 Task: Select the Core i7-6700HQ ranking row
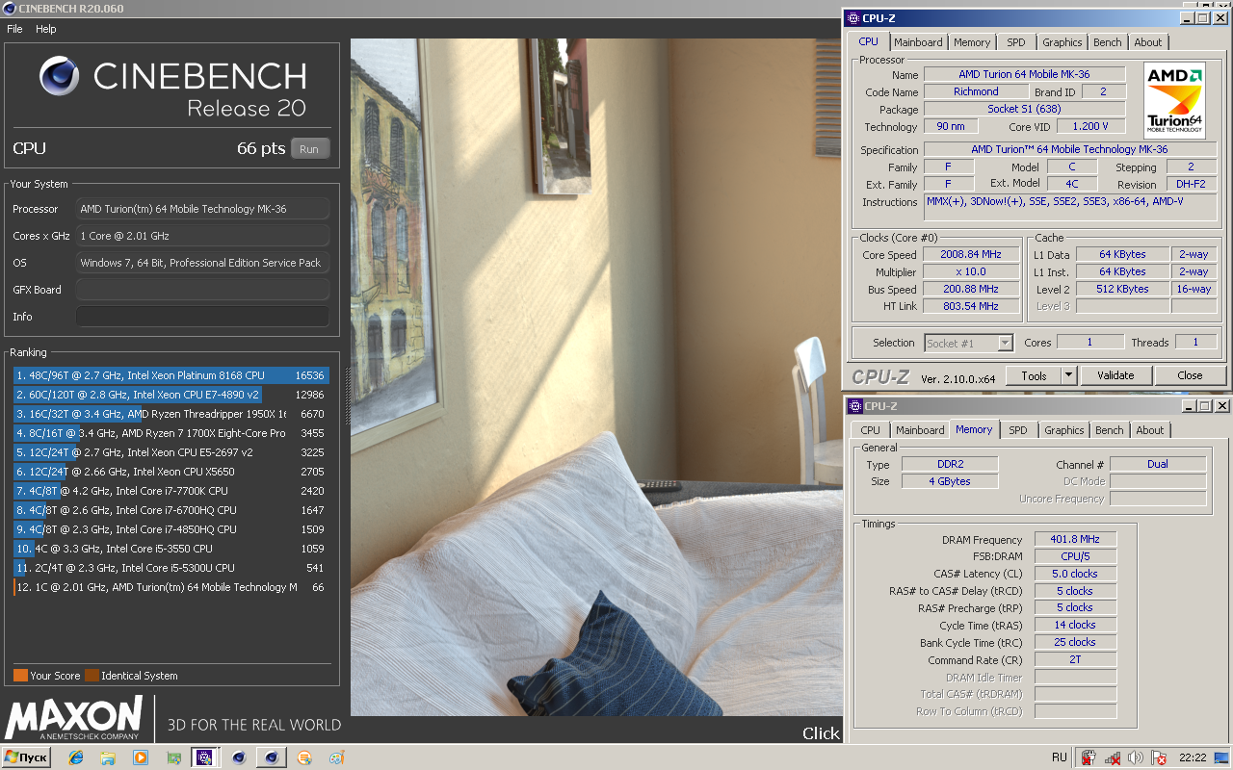pos(171,510)
